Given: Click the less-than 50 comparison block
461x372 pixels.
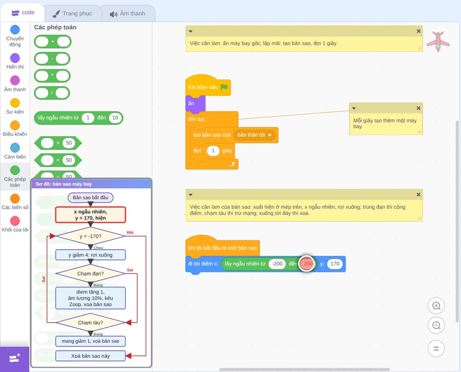Looking at the screenshot, I should coord(58,160).
